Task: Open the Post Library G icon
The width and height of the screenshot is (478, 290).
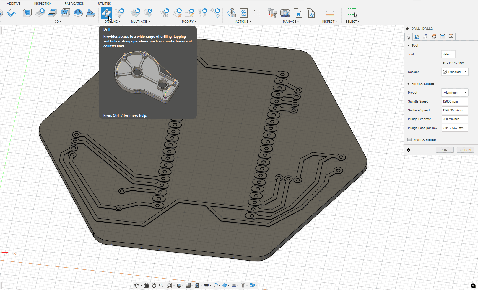Action: pos(298,13)
